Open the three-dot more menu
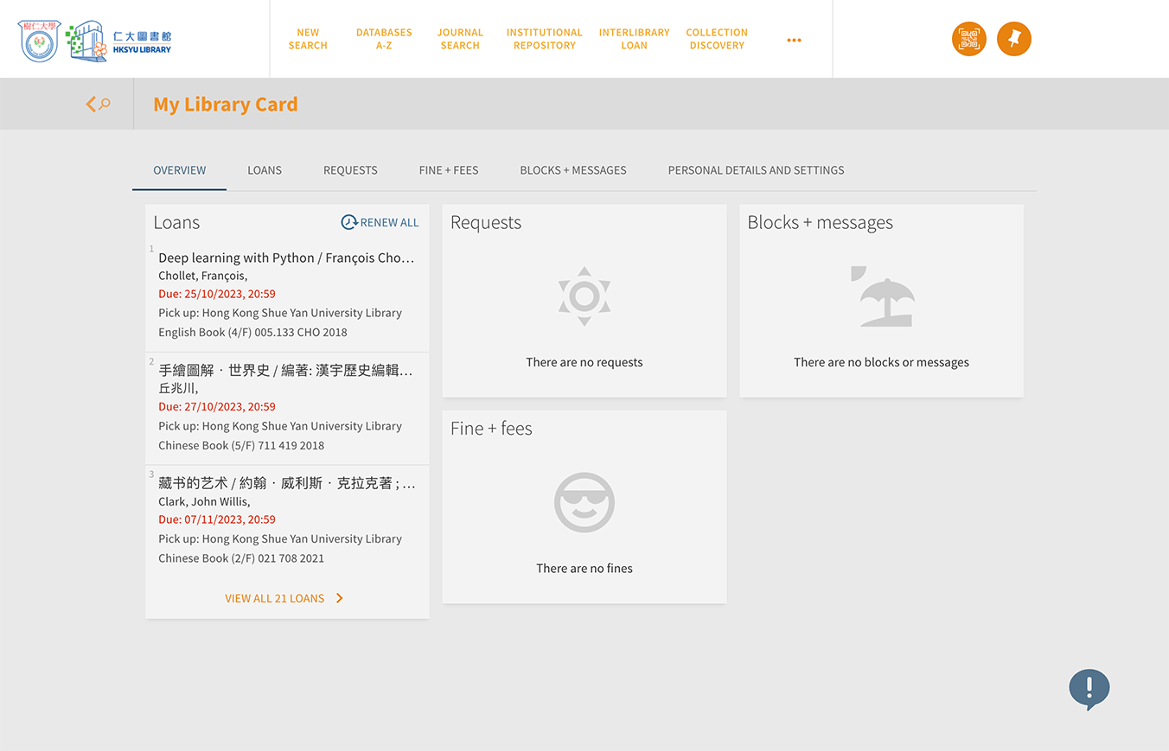Image resolution: width=1169 pixels, height=751 pixels. [794, 40]
